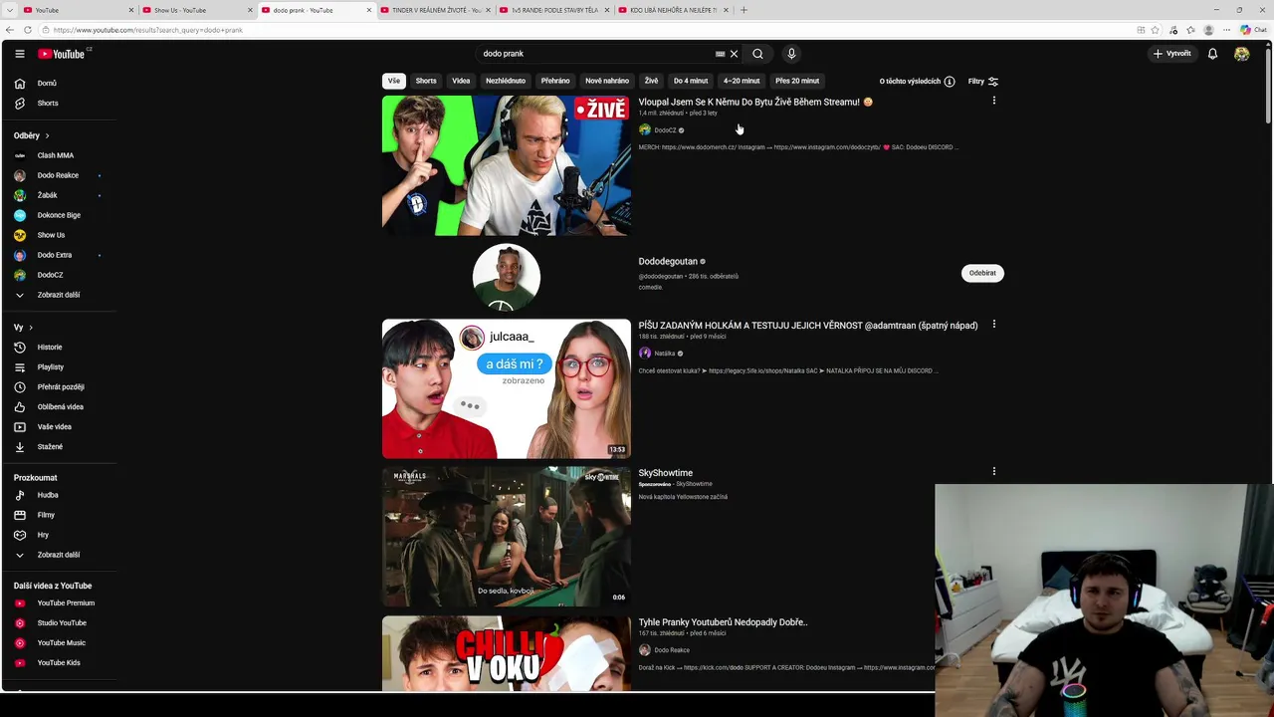Viewport: 1274px width, 717px height.
Task: Open the Vy section arrow
Action: [31, 328]
